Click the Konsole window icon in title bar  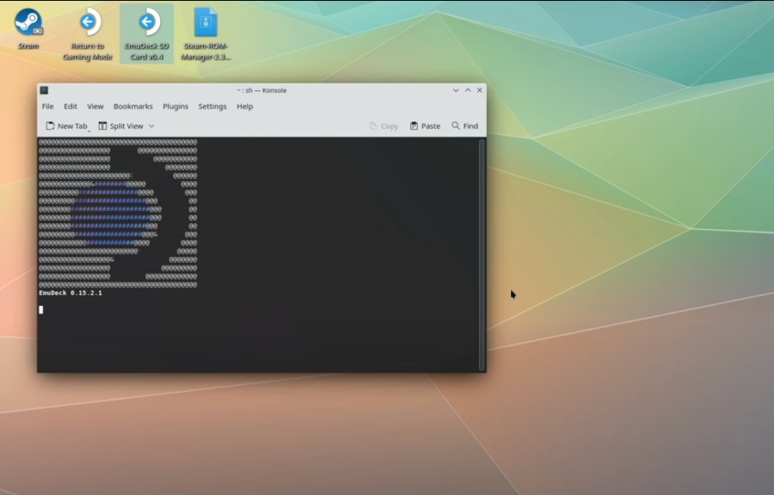pyautogui.click(x=44, y=90)
